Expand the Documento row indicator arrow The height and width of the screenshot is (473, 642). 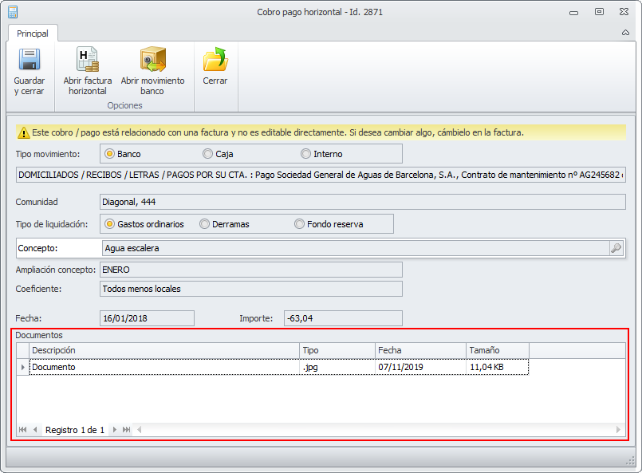22,367
